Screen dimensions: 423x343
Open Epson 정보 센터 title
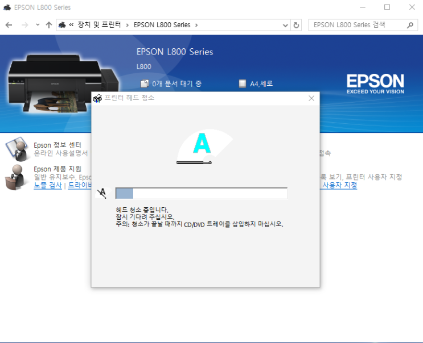pos(57,145)
